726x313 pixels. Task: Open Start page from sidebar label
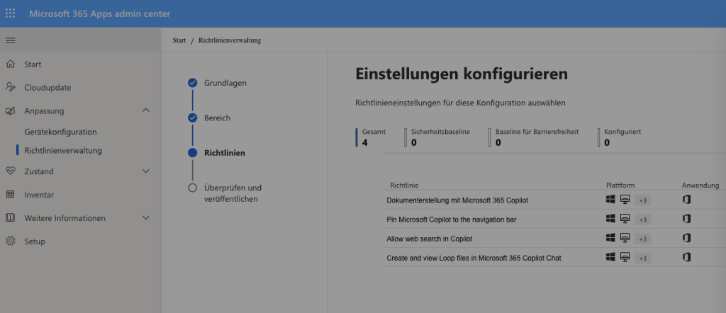point(33,64)
